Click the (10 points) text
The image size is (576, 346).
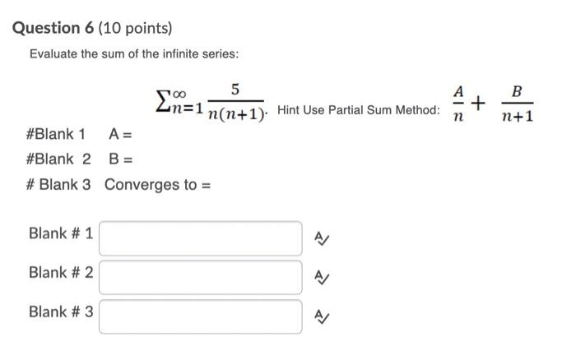[x=135, y=28]
